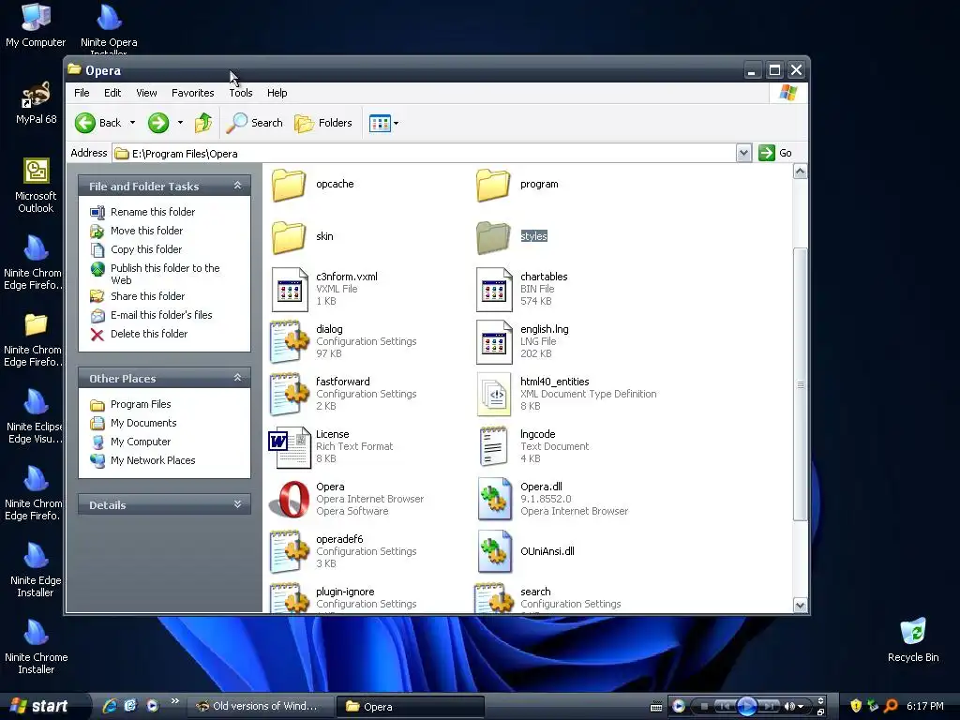Select the skin folder icon

pos(289,237)
